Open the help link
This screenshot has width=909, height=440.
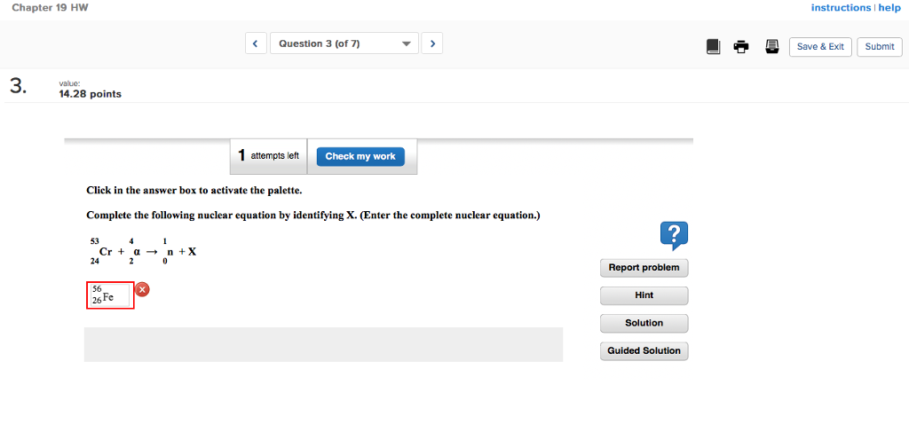click(889, 7)
